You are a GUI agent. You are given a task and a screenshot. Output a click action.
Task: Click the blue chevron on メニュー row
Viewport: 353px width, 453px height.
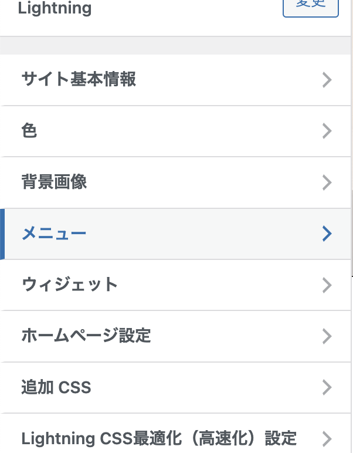coord(327,234)
